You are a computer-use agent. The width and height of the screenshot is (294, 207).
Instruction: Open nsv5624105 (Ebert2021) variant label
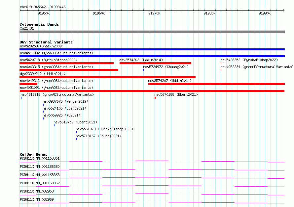(x=64, y=108)
